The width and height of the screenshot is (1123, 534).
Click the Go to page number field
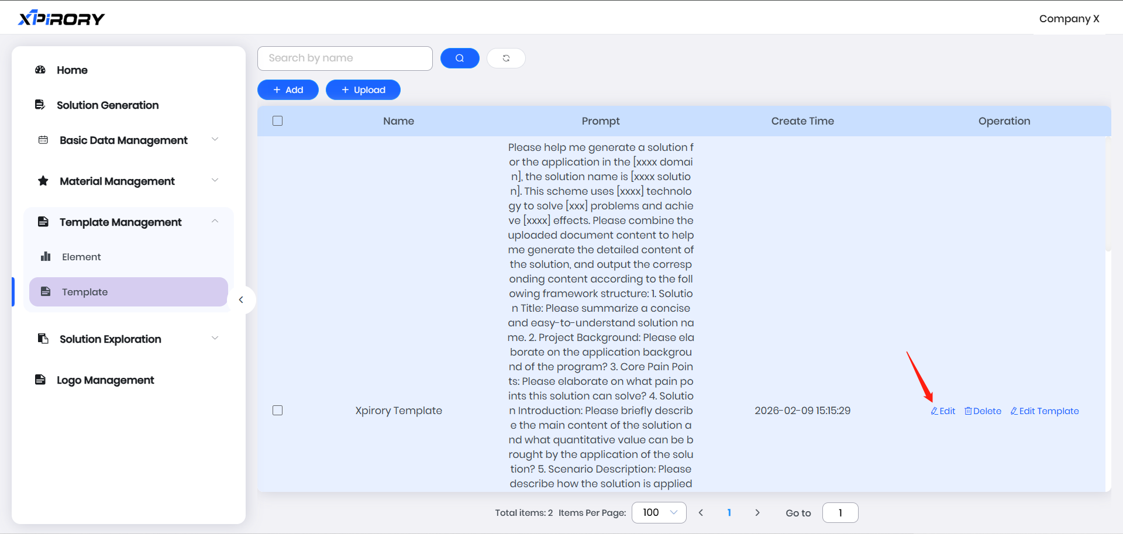pyautogui.click(x=840, y=512)
